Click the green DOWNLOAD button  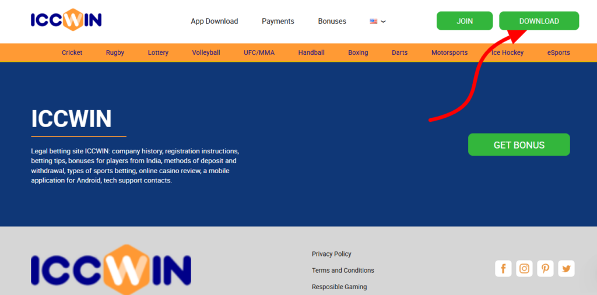(x=539, y=21)
